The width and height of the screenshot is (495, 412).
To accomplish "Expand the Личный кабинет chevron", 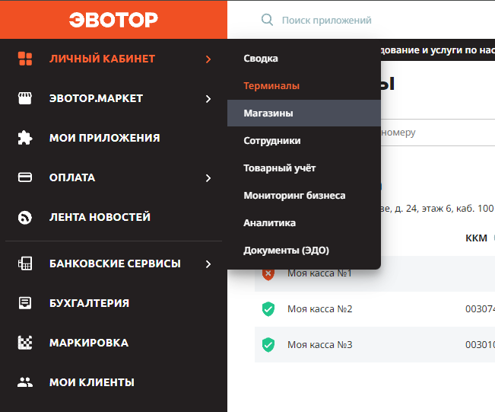I will [208, 59].
